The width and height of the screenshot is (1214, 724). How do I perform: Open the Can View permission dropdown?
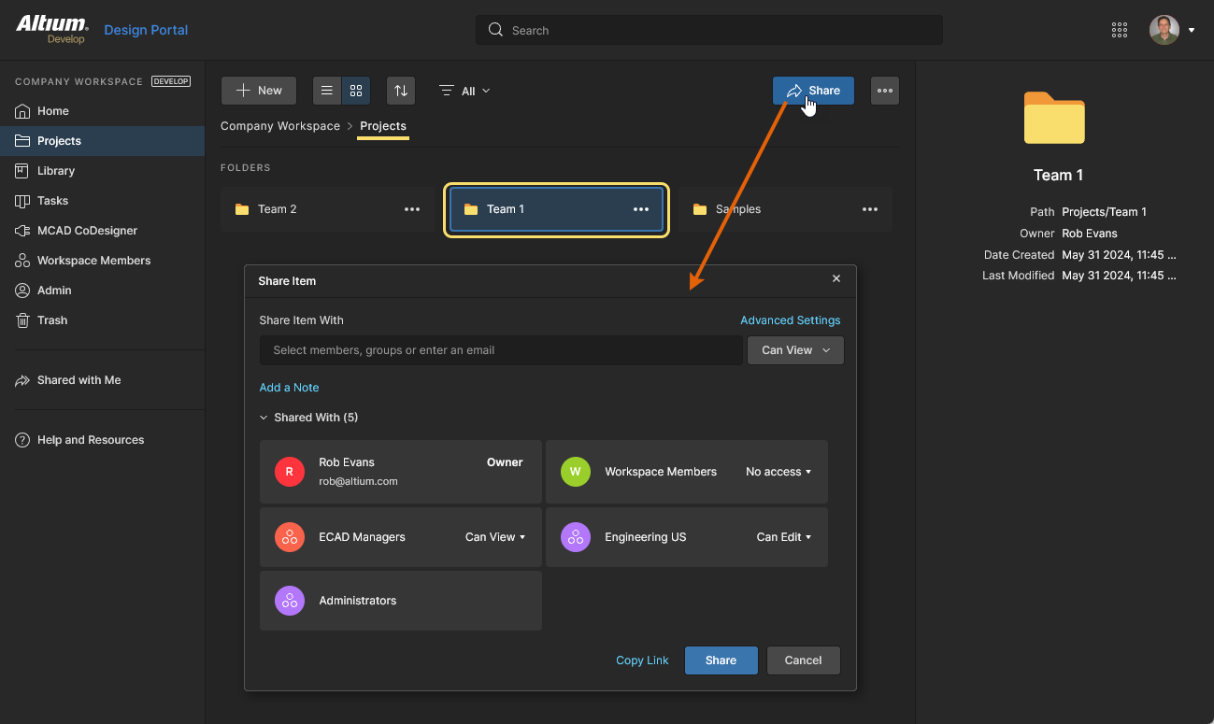tap(795, 350)
